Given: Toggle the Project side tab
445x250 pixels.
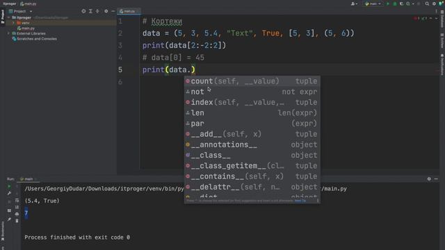Looking at the screenshot, I should [3, 17].
